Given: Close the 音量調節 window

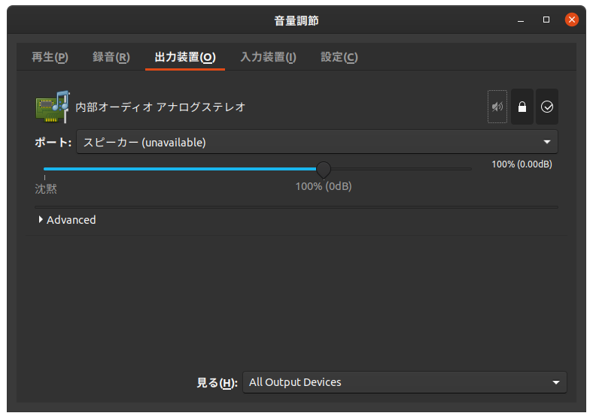Looking at the screenshot, I should pos(571,20).
